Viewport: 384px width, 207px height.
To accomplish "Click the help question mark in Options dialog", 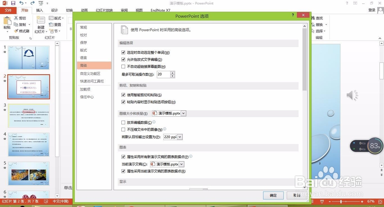I will point(293,15).
